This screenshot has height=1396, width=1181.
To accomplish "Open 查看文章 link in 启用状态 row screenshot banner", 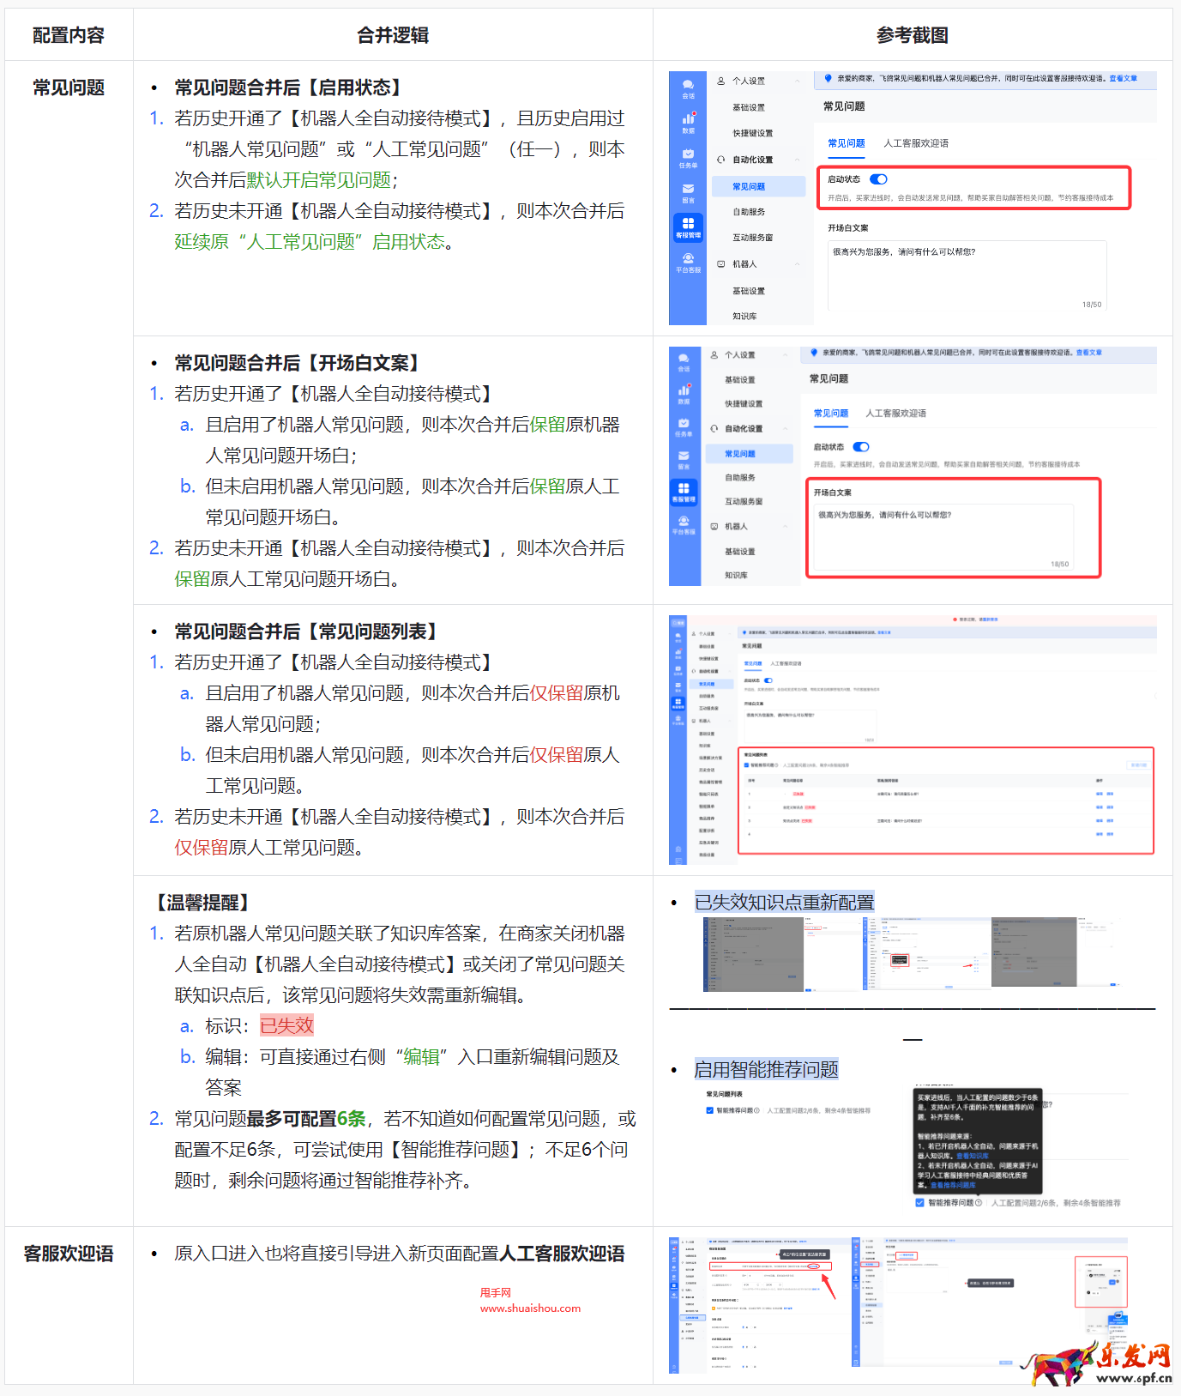I will coord(1123,78).
